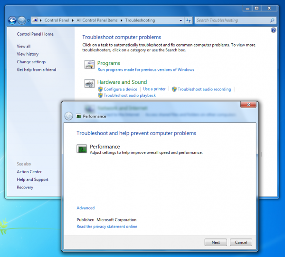Expand address bar previous locations dropdown
This screenshot has height=257, width=285.
coord(180,20)
